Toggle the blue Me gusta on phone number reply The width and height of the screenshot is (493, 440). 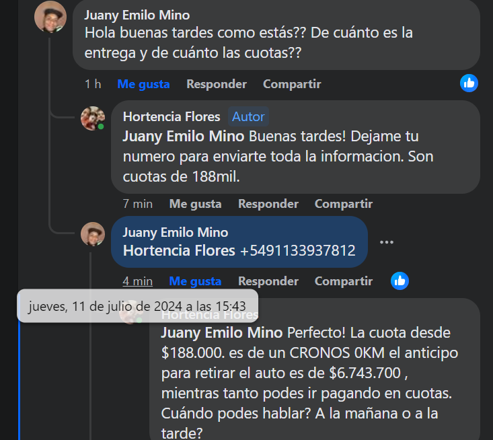195,281
